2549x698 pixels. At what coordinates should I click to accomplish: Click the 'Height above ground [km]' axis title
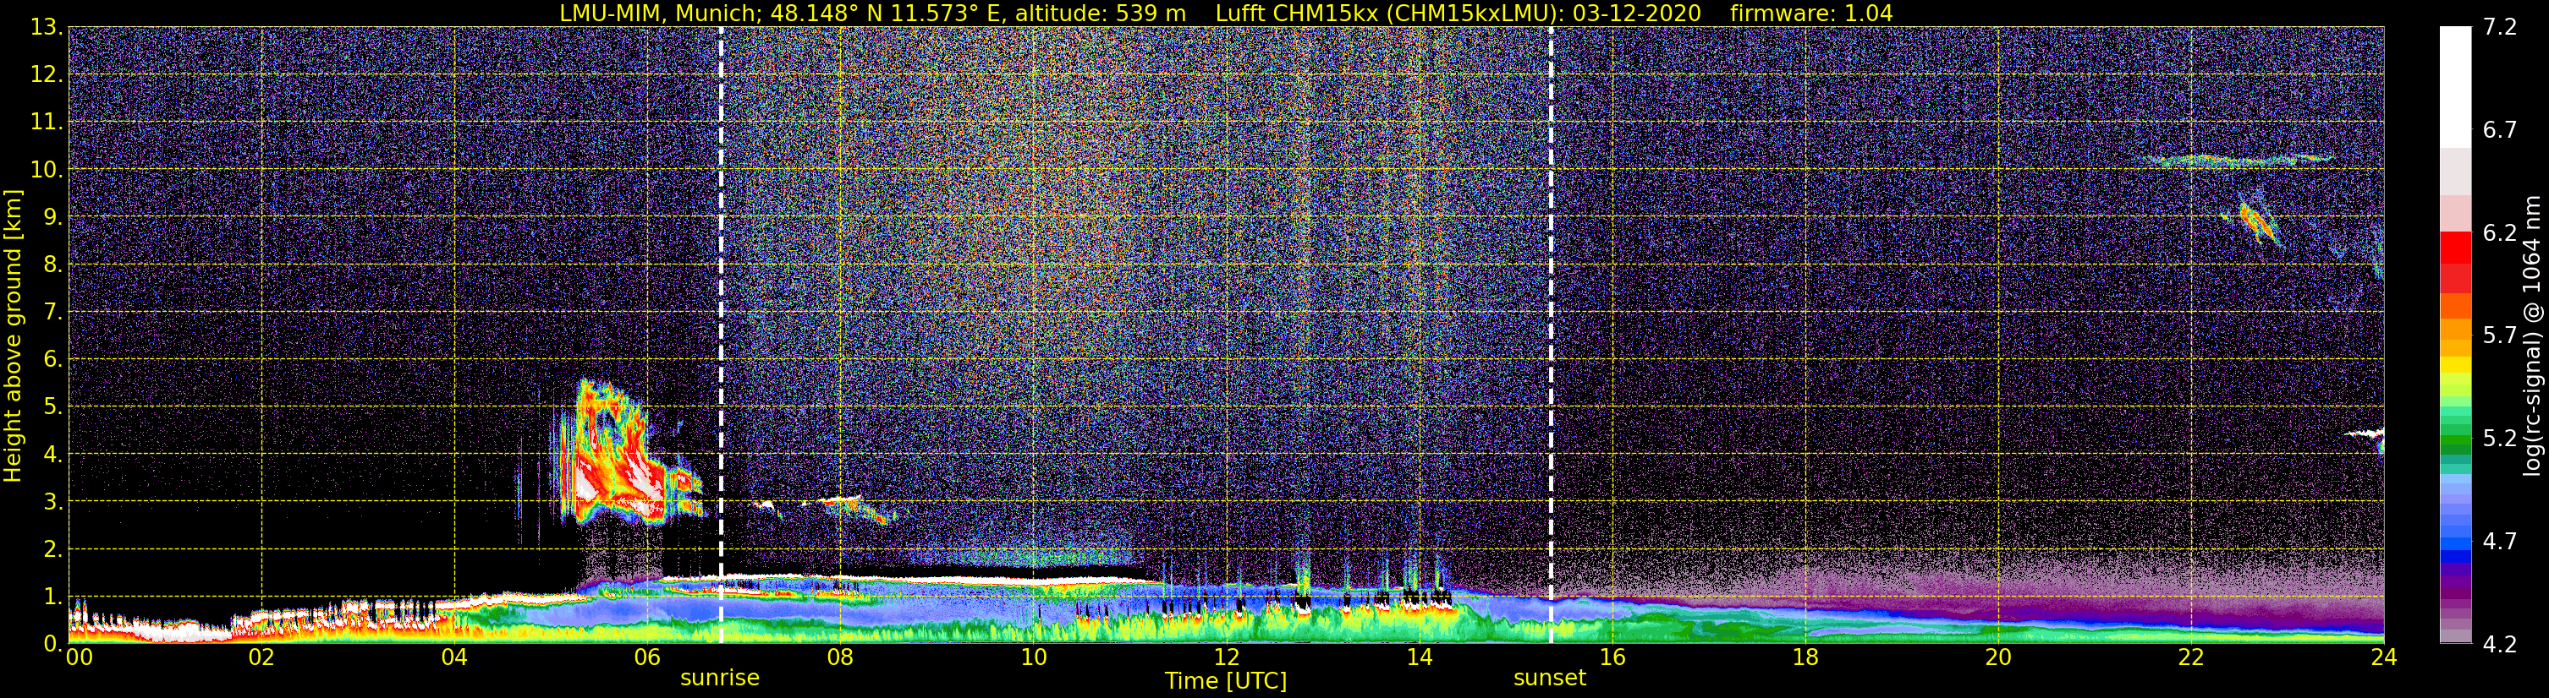tap(13, 335)
